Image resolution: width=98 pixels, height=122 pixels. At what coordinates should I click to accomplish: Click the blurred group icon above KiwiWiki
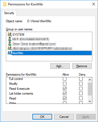point(10,48)
